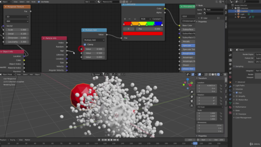Image resolution: width=261 pixels, height=147 pixels.
Task: Open timeline Marker menu
Action: pyautogui.click(x=27, y=140)
